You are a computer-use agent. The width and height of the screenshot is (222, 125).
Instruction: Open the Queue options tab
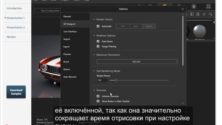[75, 69]
